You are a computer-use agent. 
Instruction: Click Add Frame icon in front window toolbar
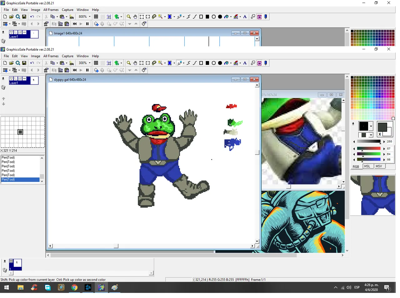point(5,70)
